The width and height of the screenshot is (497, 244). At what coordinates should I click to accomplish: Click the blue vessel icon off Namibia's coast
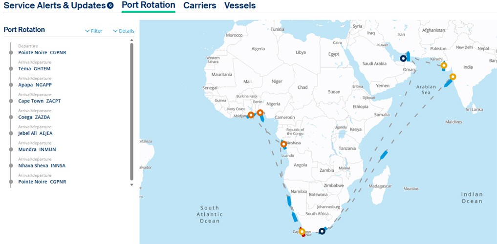[x=289, y=201]
